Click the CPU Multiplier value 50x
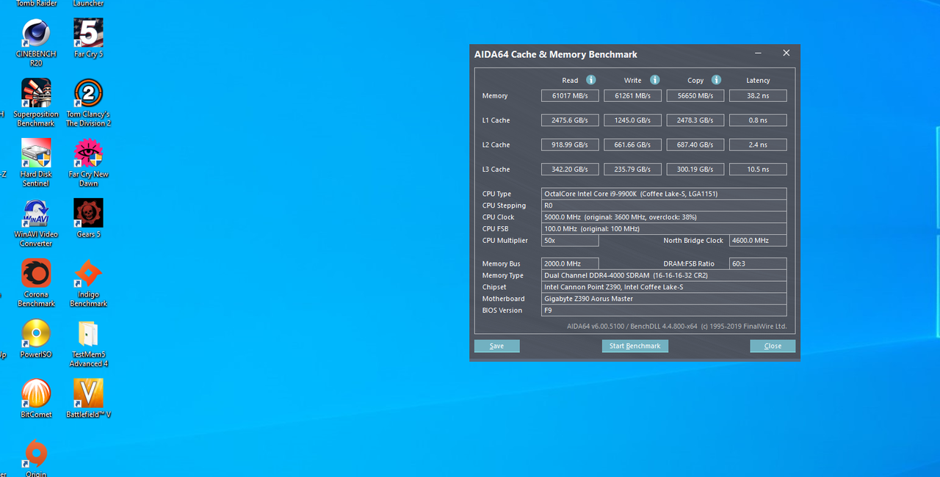Screen dimensions: 940x477 click(x=570, y=241)
